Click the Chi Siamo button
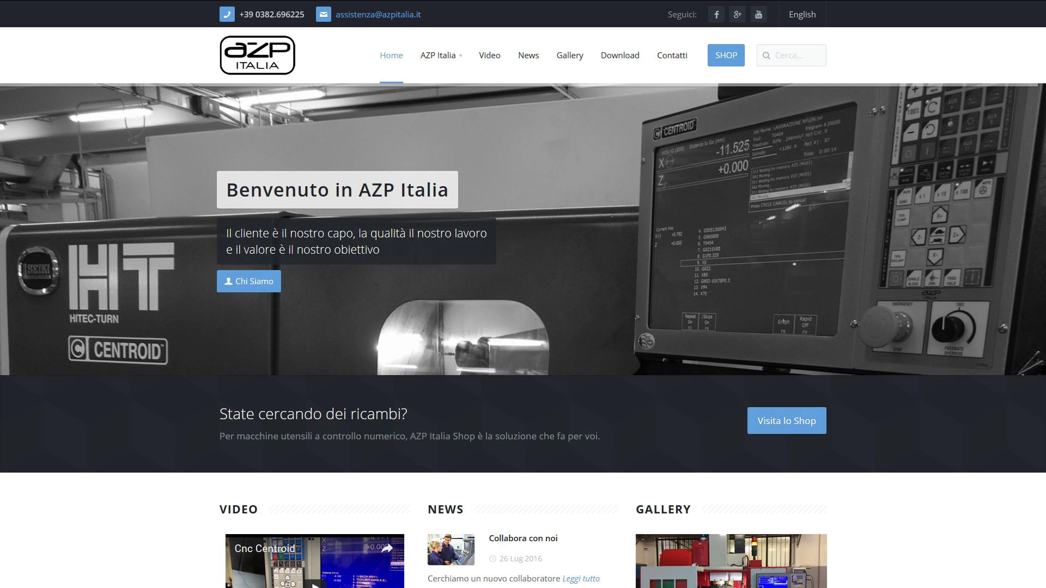The height and width of the screenshot is (588, 1046). (x=249, y=281)
